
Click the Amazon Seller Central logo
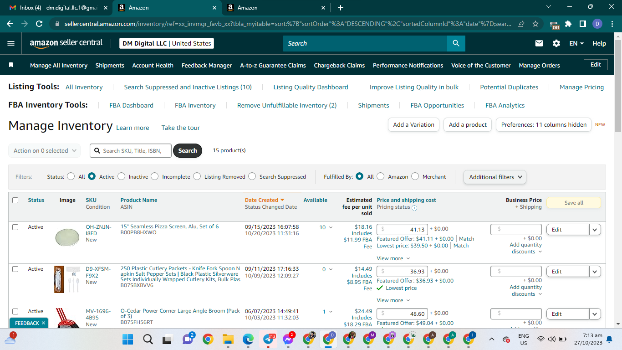pyautogui.click(x=66, y=43)
